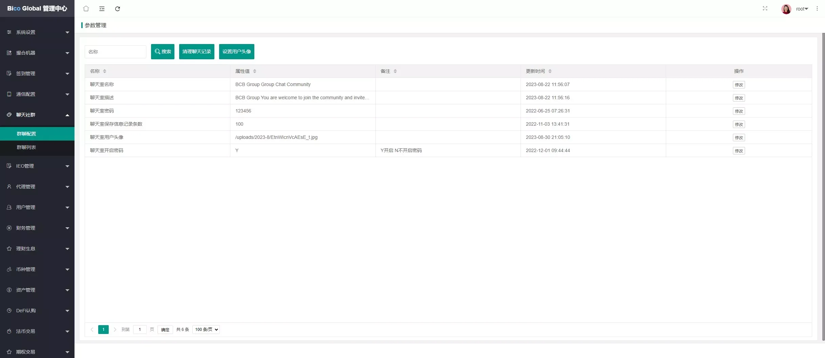Expand the DeFi认购 menu arrow
This screenshot has width=825, height=358.
coord(67,311)
